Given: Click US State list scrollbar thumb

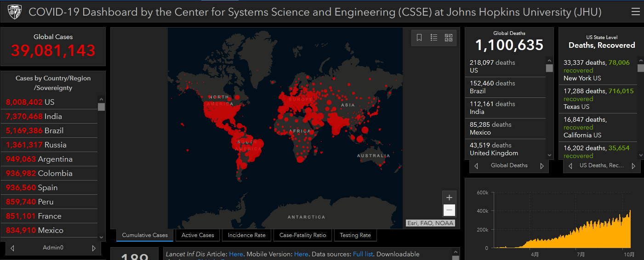Looking at the screenshot, I should click(641, 68).
